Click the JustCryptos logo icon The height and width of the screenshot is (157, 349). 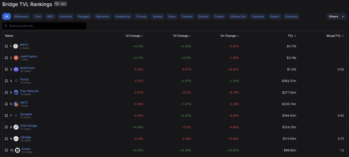tap(16, 58)
